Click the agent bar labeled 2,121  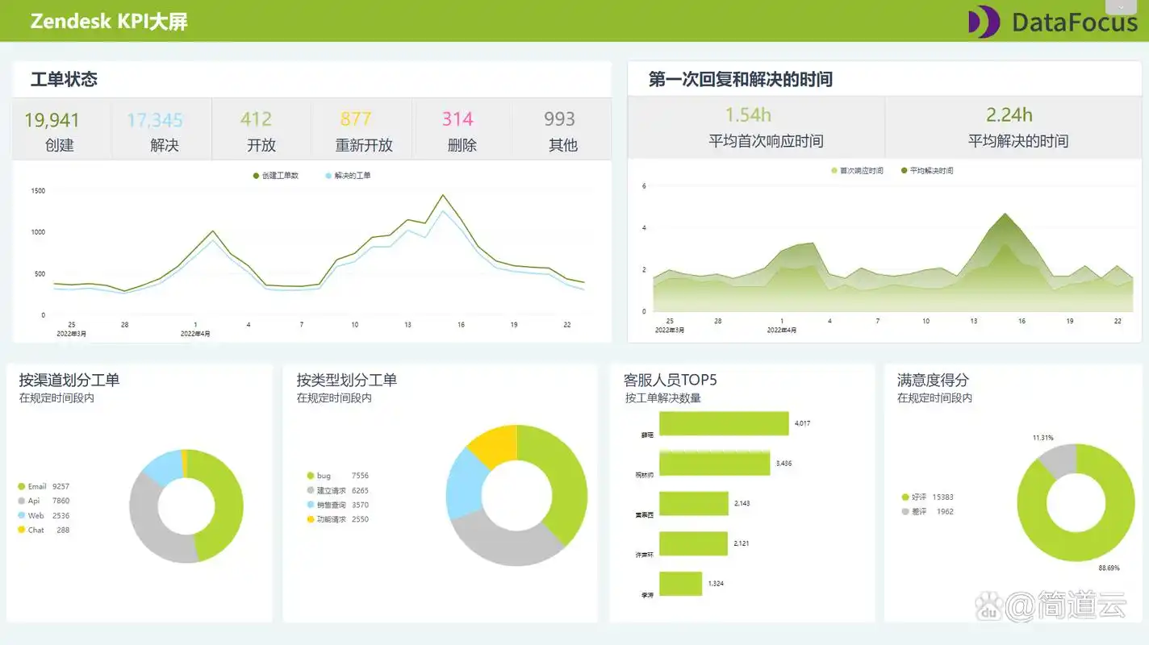coord(693,543)
